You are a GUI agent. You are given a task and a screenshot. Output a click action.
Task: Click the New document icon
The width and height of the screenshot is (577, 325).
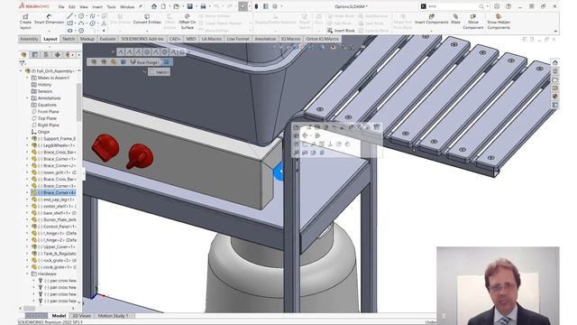coord(163,6)
